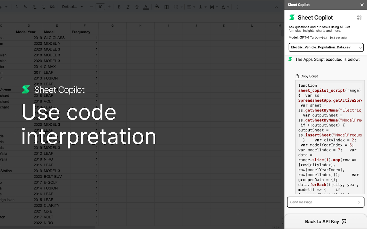Click the 'E-GOLF' cell
The width and height of the screenshot is (367, 229).
[x=57, y=182]
